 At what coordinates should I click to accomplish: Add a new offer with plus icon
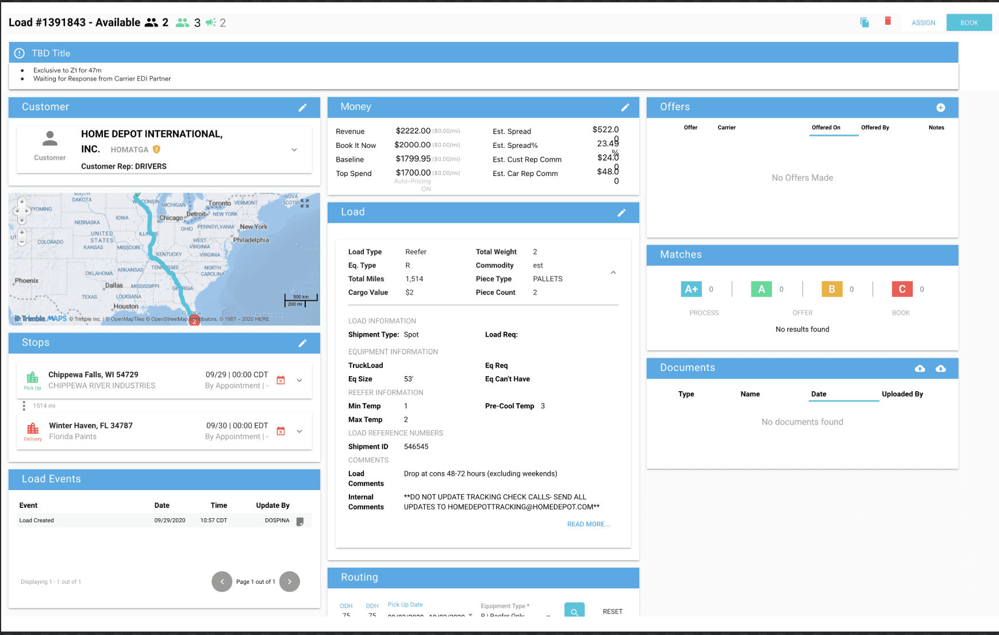tap(940, 108)
